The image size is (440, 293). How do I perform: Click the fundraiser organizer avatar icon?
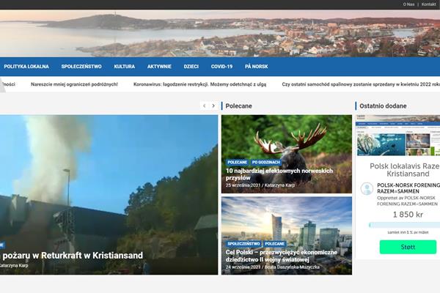click(367, 189)
